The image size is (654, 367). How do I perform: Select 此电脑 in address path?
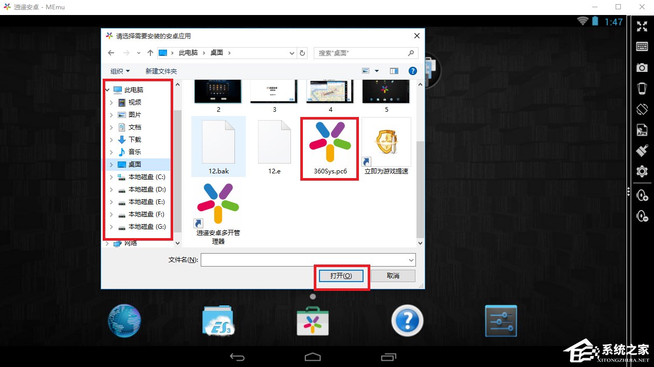pos(188,53)
